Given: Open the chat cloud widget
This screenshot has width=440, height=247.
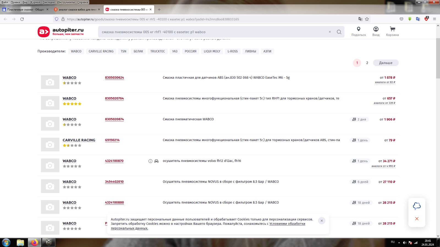Looking at the screenshot, I should [417, 206].
